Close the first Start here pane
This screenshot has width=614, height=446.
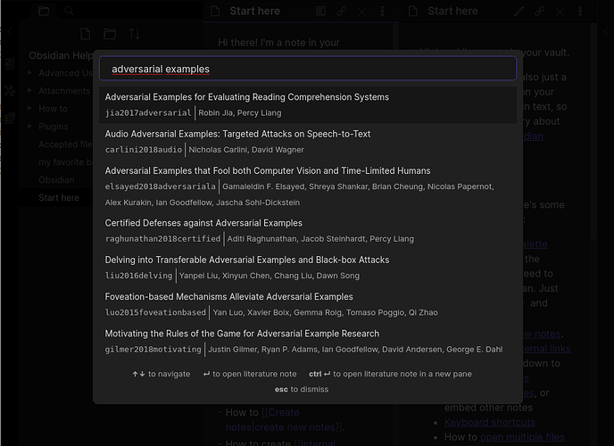point(362,12)
